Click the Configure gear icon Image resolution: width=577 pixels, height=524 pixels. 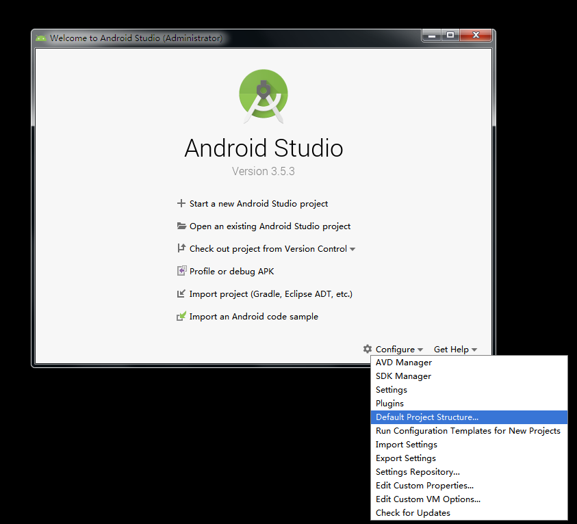coord(368,349)
